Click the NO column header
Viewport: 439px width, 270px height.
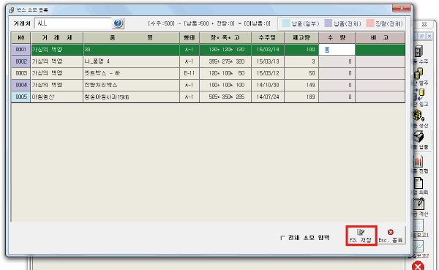coord(21,37)
